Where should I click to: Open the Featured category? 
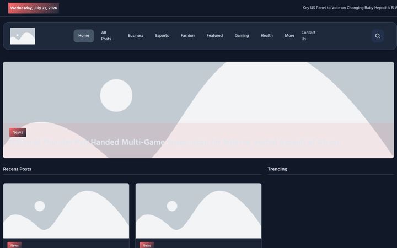(x=214, y=36)
